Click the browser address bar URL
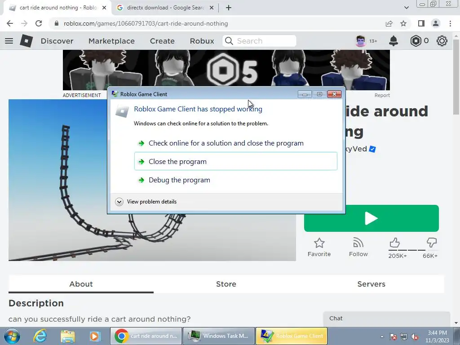Image resolution: width=460 pixels, height=345 pixels. pos(146,23)
